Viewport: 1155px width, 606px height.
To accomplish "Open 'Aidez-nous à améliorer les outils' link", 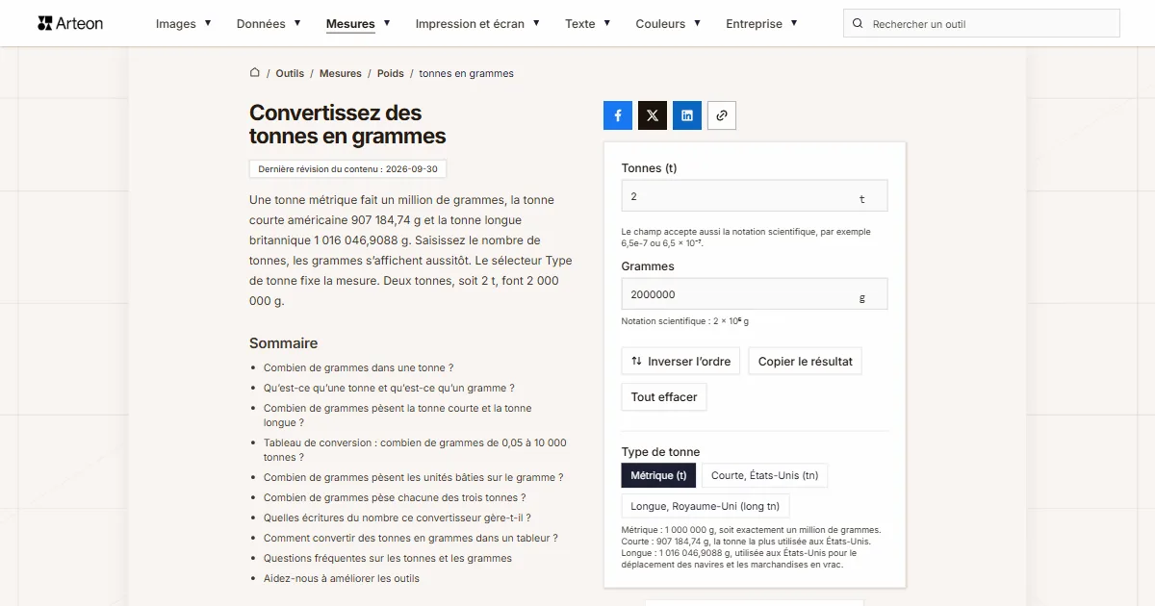I will (342, 578).
